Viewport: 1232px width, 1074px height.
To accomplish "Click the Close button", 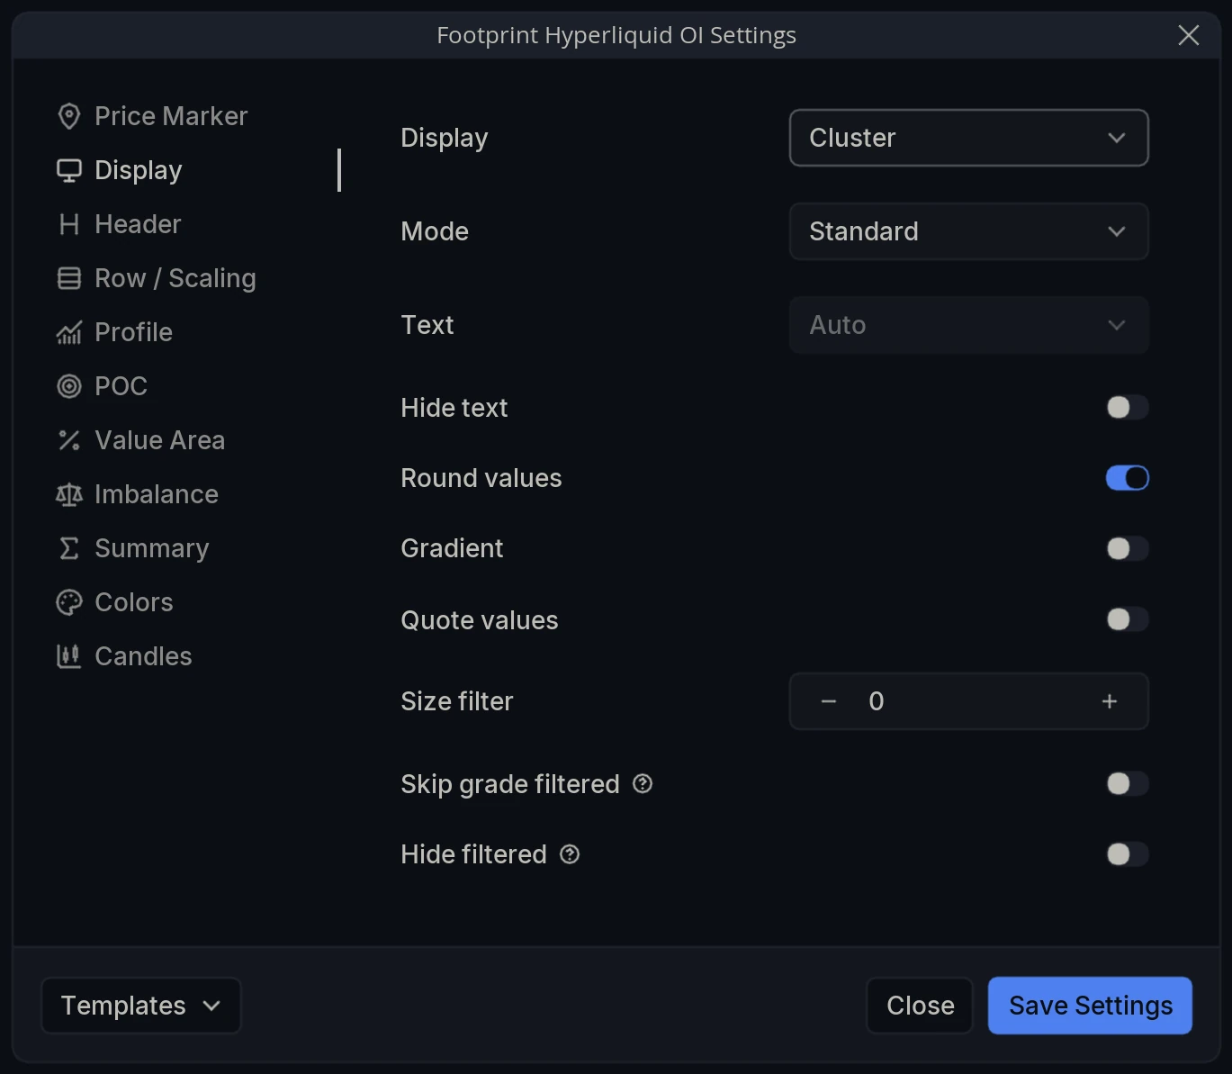I will click(x=920, y=1006).
